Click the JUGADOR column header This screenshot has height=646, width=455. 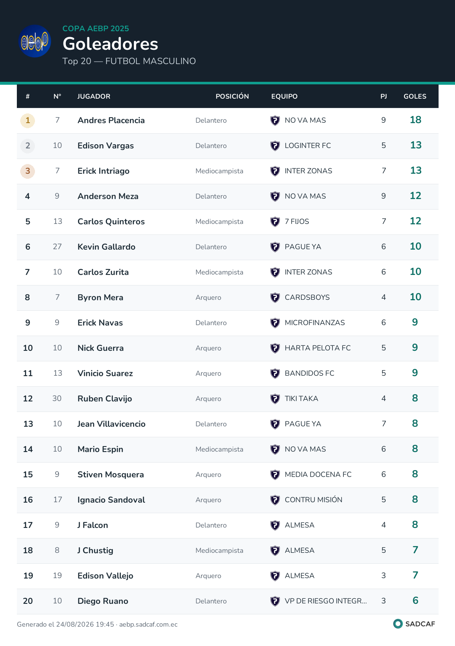94,97
